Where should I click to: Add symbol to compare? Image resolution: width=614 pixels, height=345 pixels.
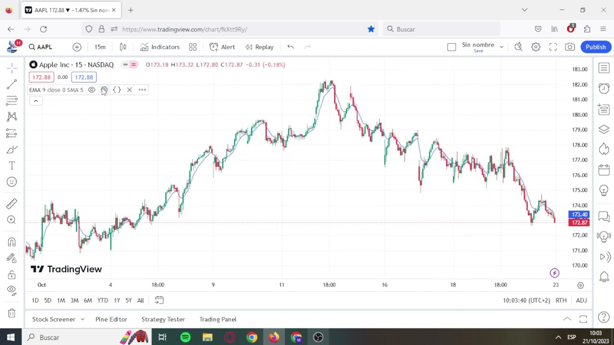(x=77, y=47)
